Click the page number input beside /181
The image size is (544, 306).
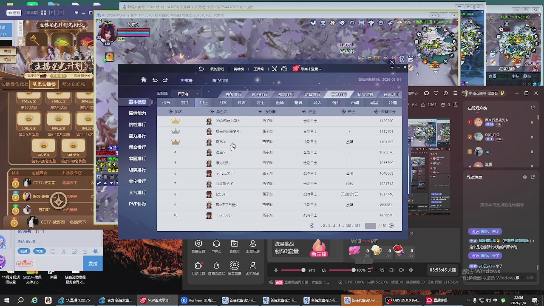(x=370, y=226)
